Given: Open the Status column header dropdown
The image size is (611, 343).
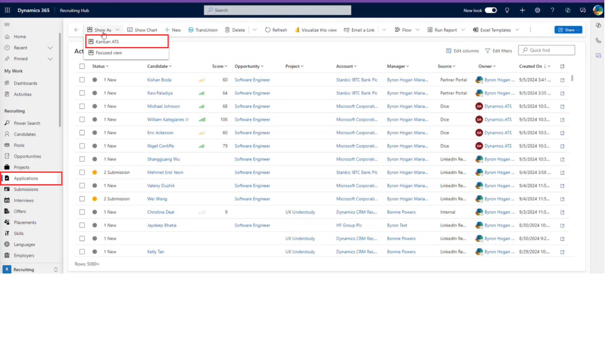Looking at the screenshot, I should click(101, 66).
